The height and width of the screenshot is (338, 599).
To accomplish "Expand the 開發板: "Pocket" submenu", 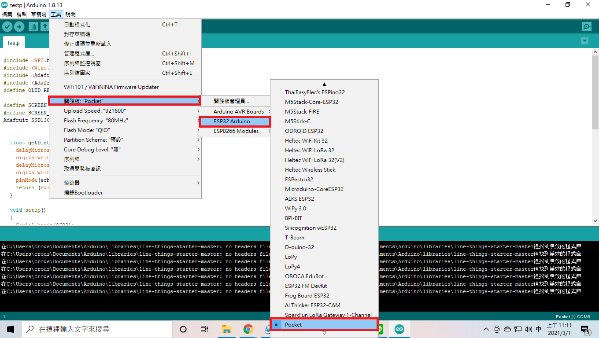I will tap(125, 101).
